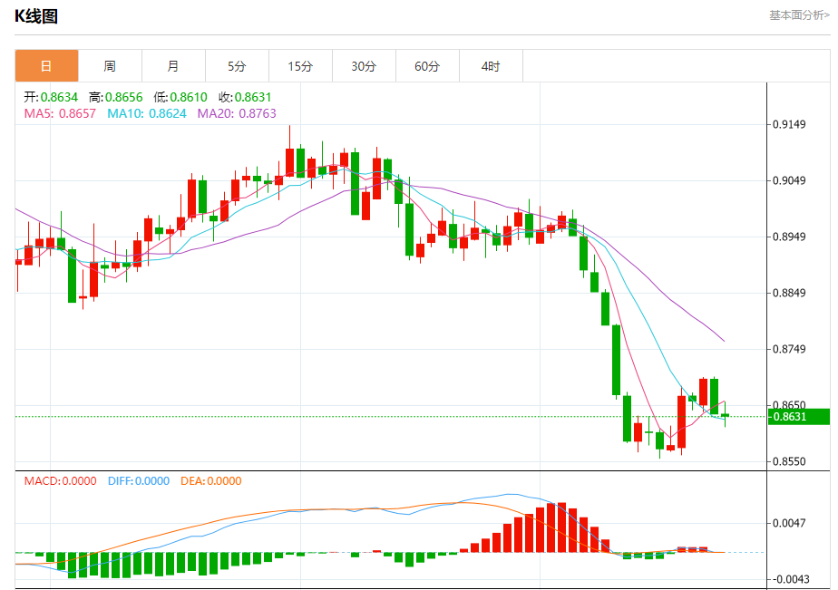Image resolution: width=838 pixels, height=590 pixels.
Task: Click the MACD value label
Action: pyautogui.click(x=61, y=480)
